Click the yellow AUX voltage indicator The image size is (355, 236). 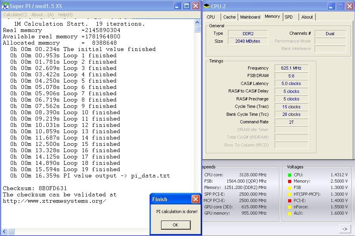pos(289,213)
